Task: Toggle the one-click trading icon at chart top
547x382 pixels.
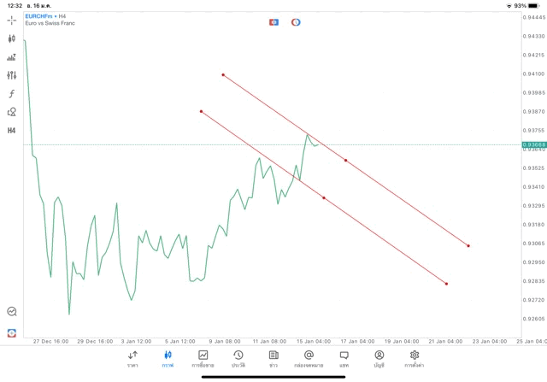Action: pyautogui.click(x=273, y=21)
